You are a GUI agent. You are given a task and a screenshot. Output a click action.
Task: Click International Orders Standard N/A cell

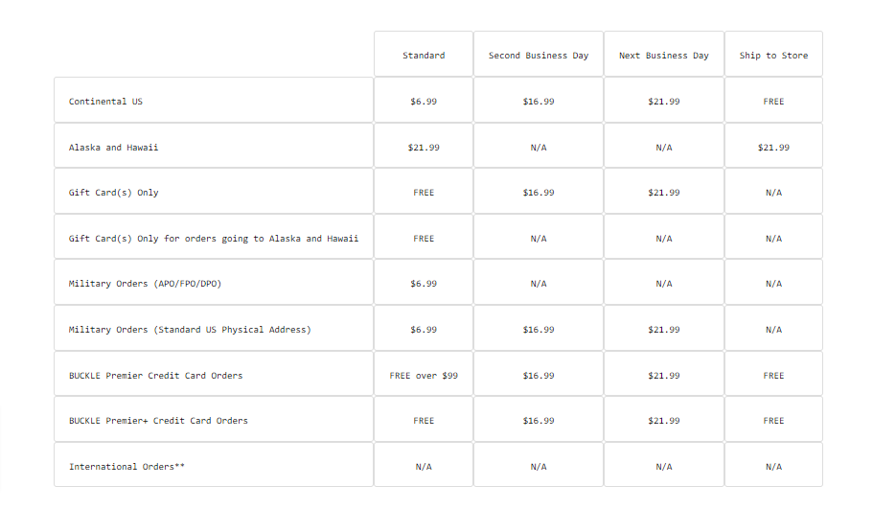(x=424, y=466)
